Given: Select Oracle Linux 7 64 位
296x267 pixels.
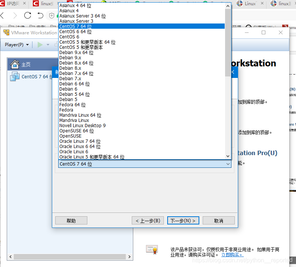Looking at the screenshot, I should (x=141, y=141).
